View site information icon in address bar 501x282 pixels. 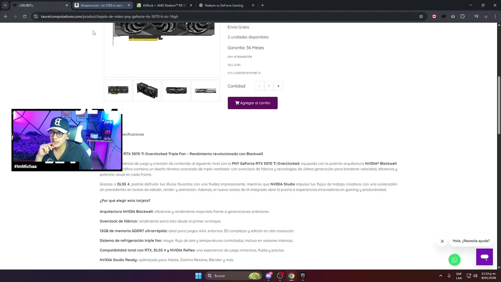click(x=36, y=16)
